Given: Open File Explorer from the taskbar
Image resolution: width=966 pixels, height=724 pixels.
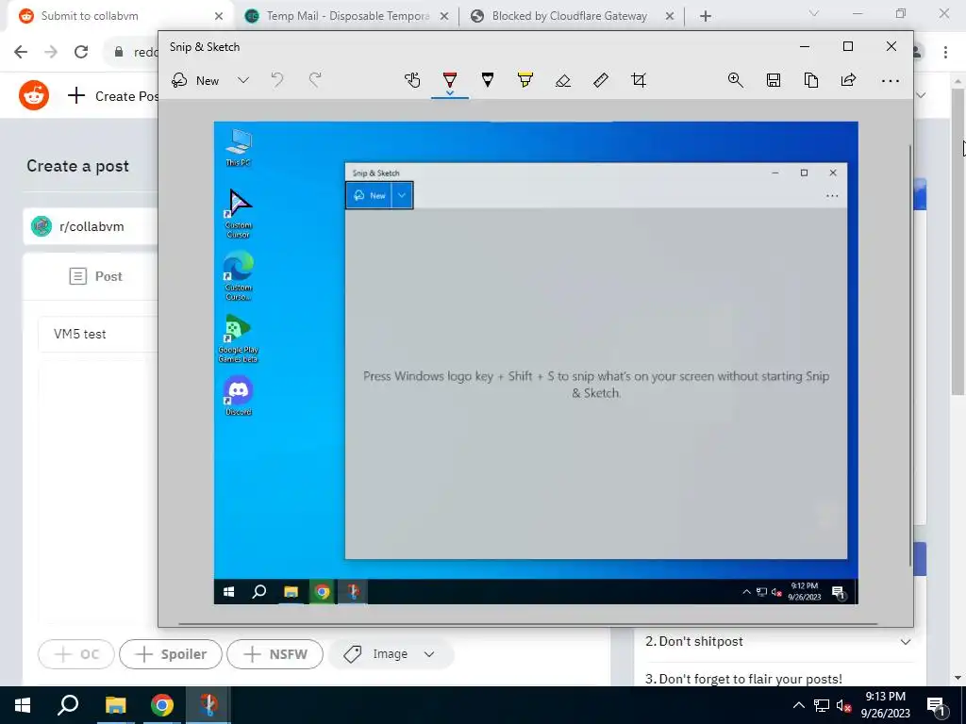Looking at the screenshot, I should pos(115,705).
